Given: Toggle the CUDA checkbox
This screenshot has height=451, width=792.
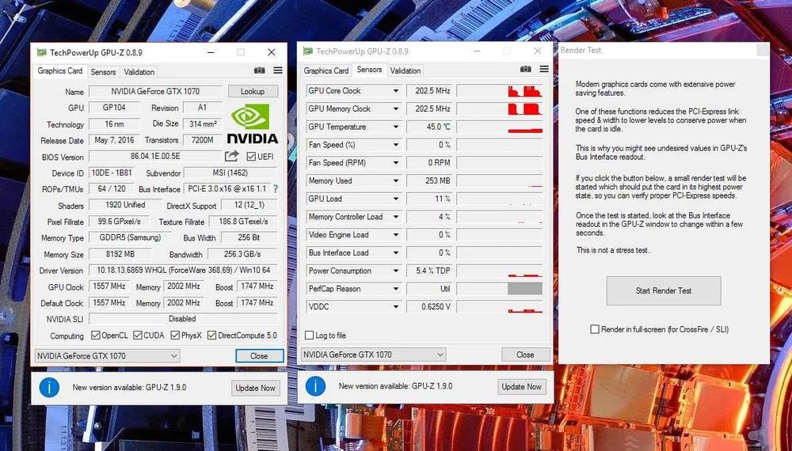Looking at the screenshot, I should (137, 335).
